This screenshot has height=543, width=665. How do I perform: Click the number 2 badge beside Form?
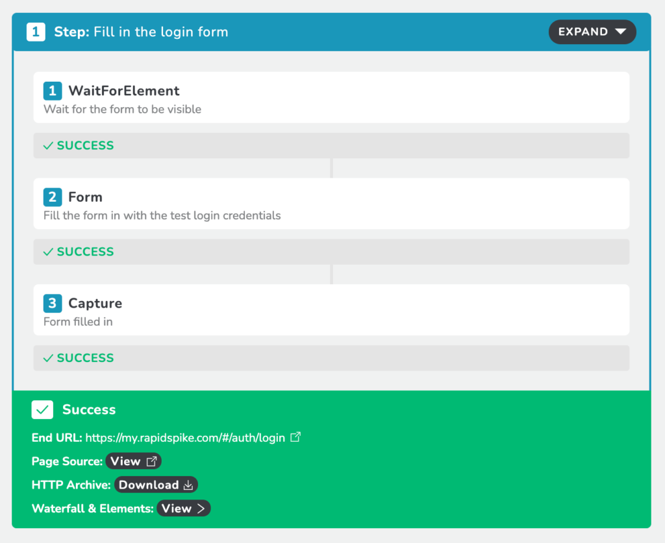53,197
